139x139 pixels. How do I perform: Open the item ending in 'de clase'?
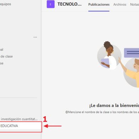point(6,56)
